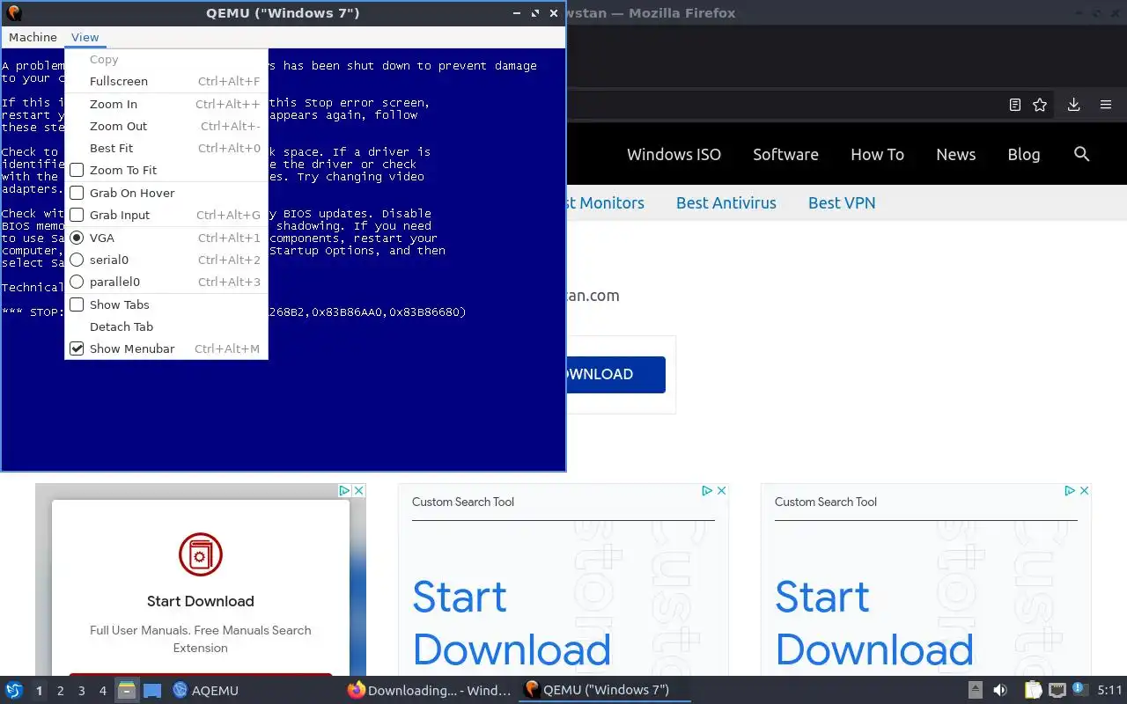Image resolution: width=1127 pixels, height=704 pixels.
Task: Close the right Custom Search Tool ad
Action: (x=1084, y=491)
